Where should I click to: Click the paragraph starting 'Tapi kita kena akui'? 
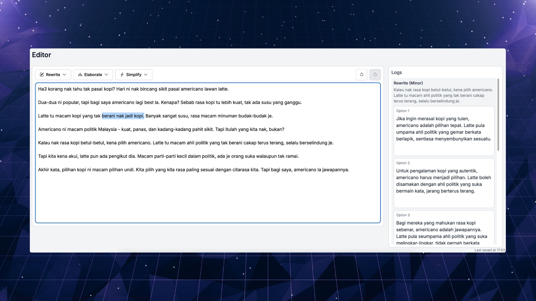pos(168,156)
